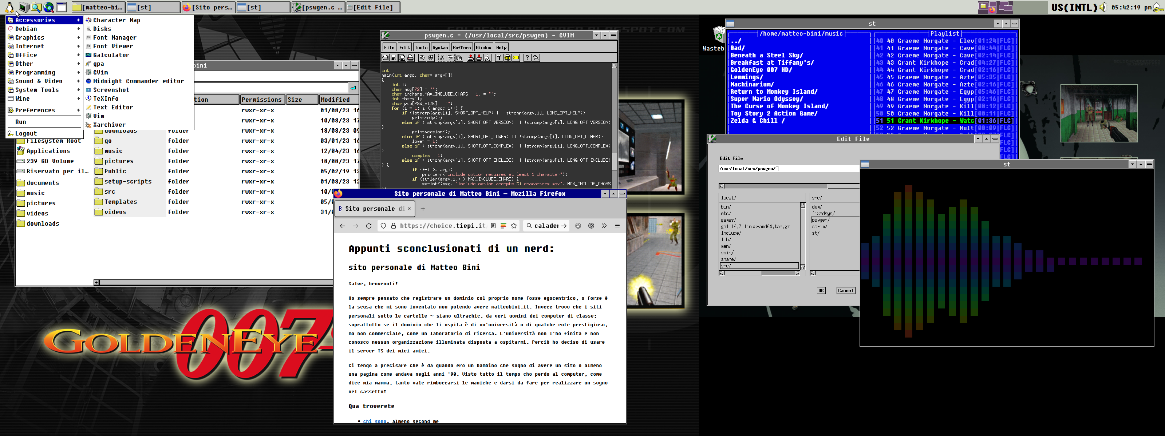This screenshot has height=436, width=1165.
Task: Click the shield tracking protection icon
Action: (x=383, y=226)
